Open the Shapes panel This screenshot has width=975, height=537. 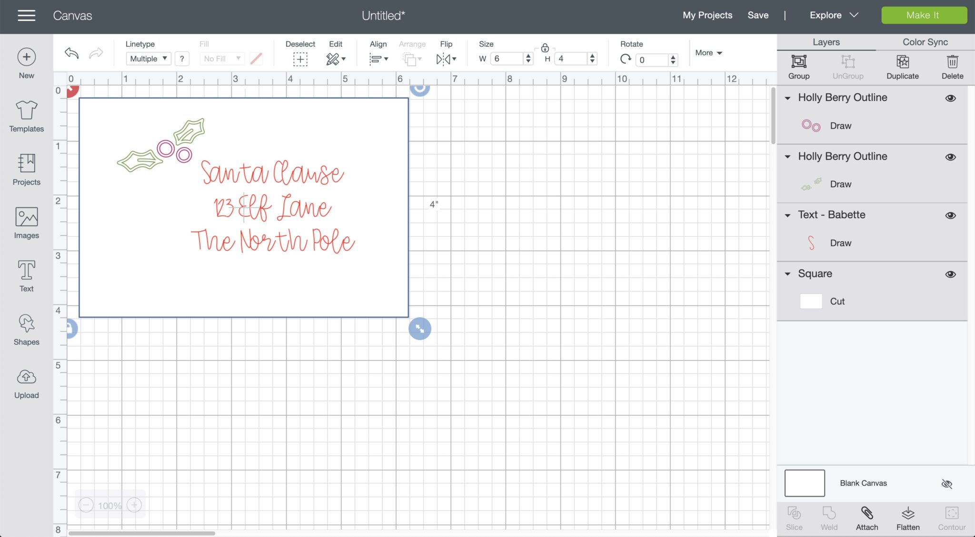(26, 329)
